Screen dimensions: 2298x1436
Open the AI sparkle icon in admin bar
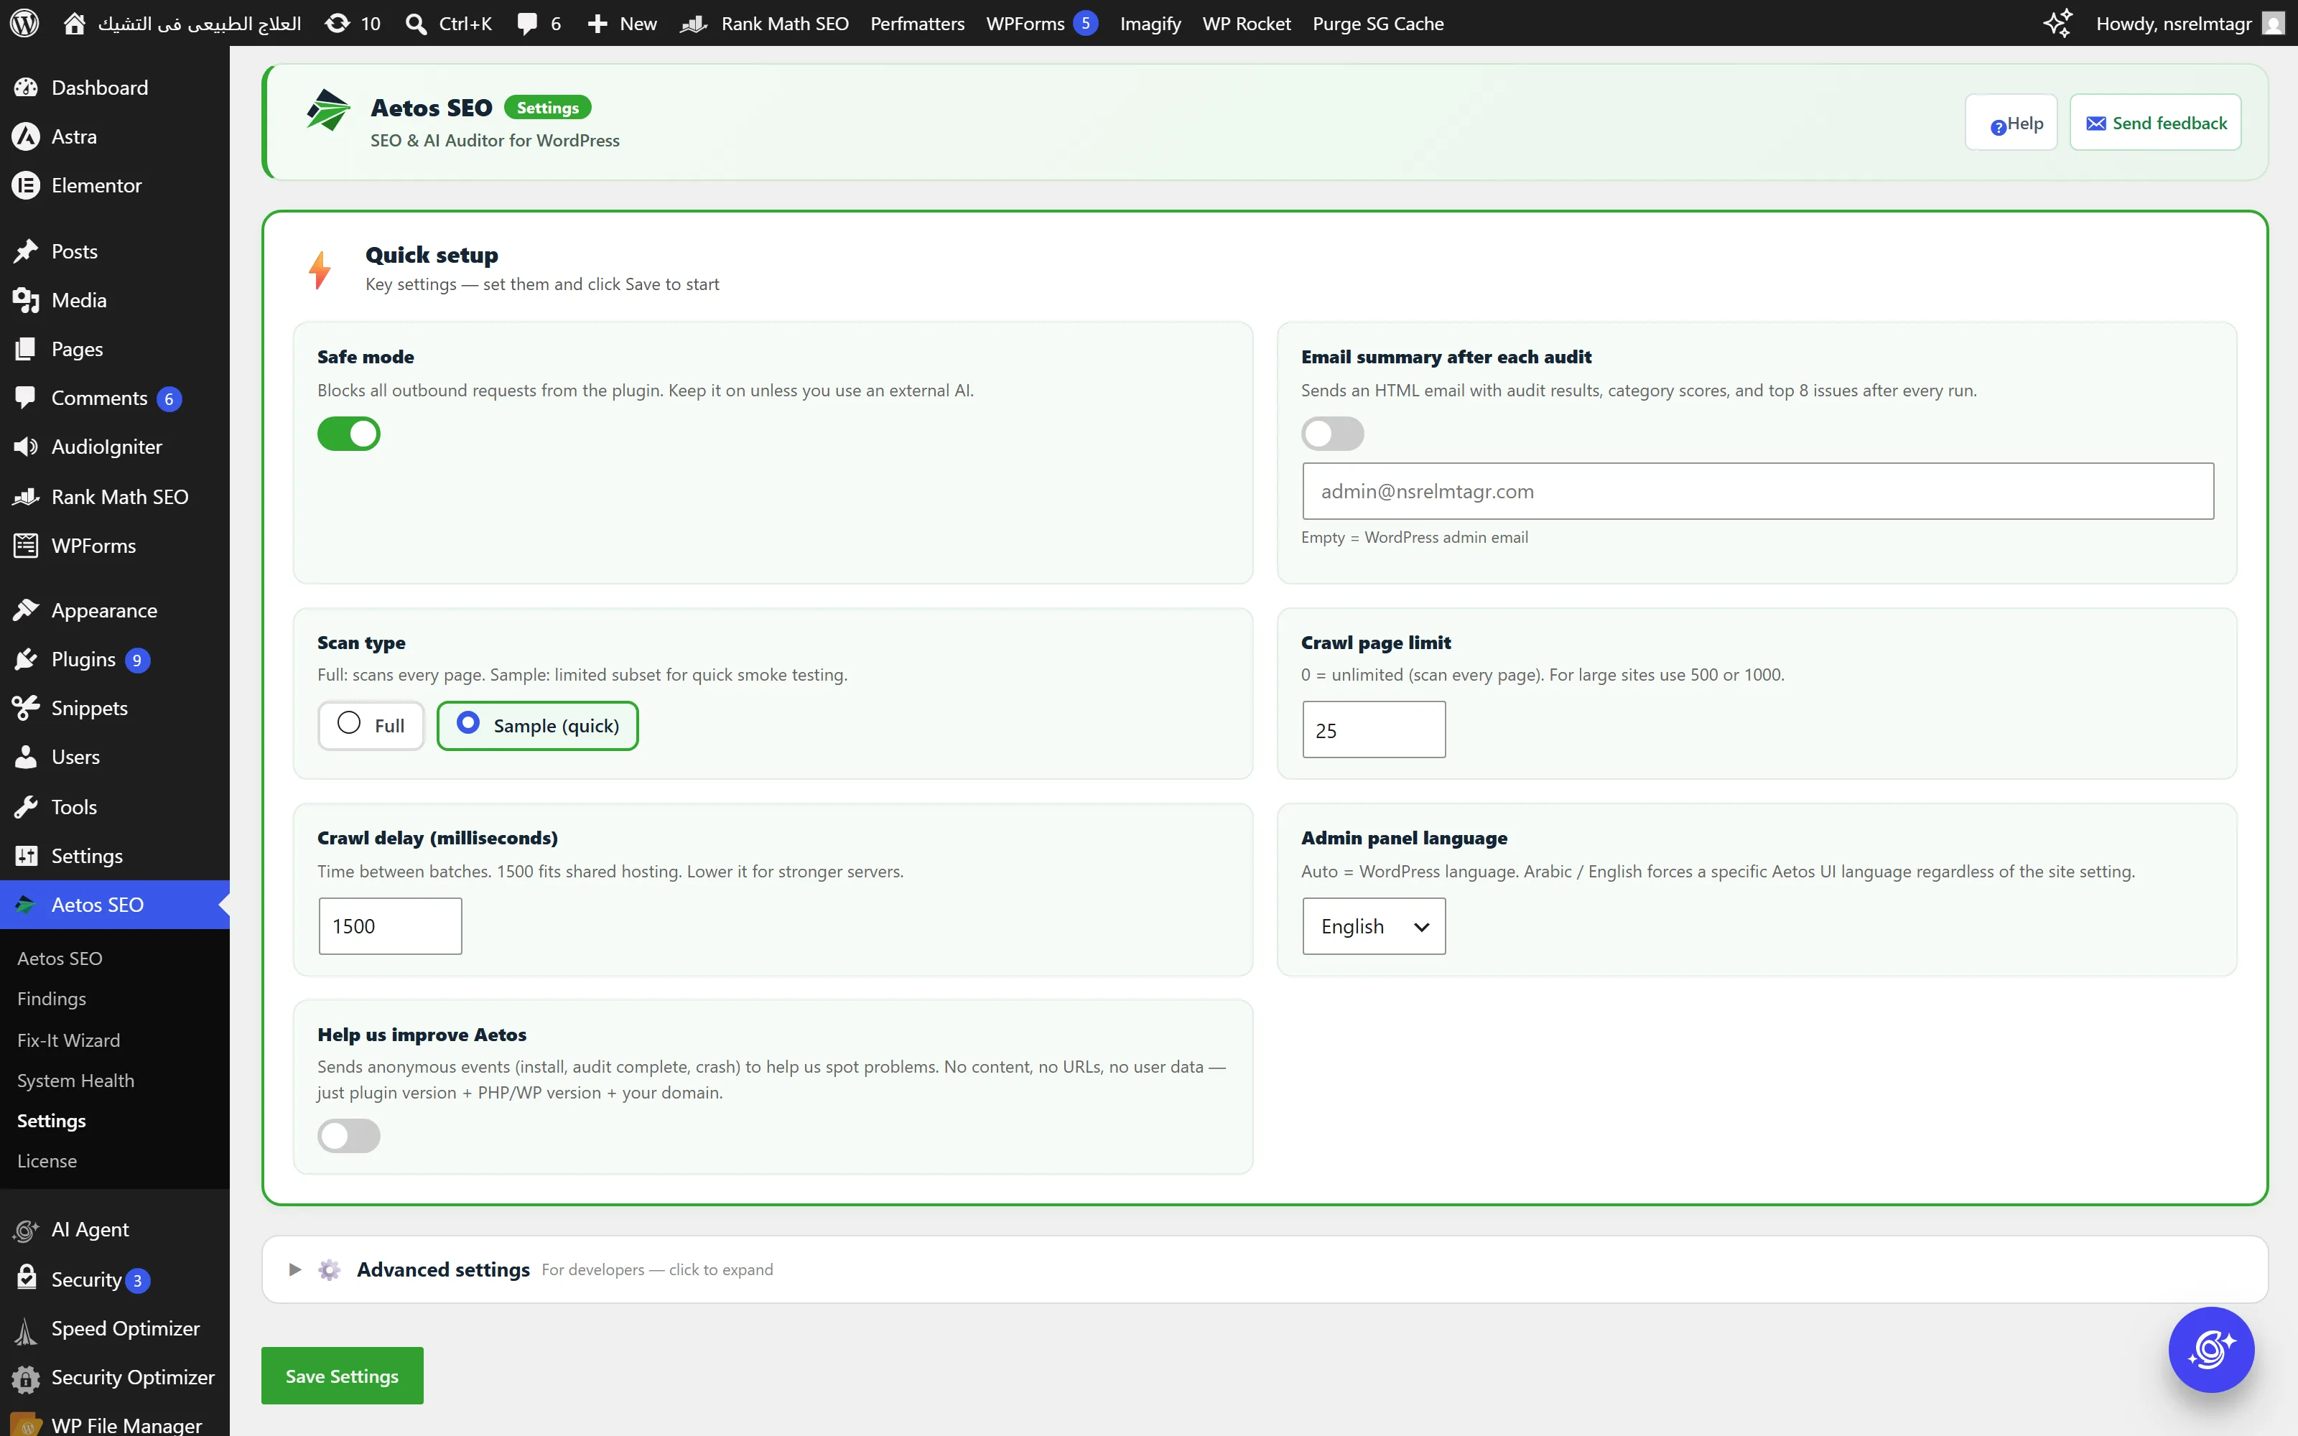2057,23
